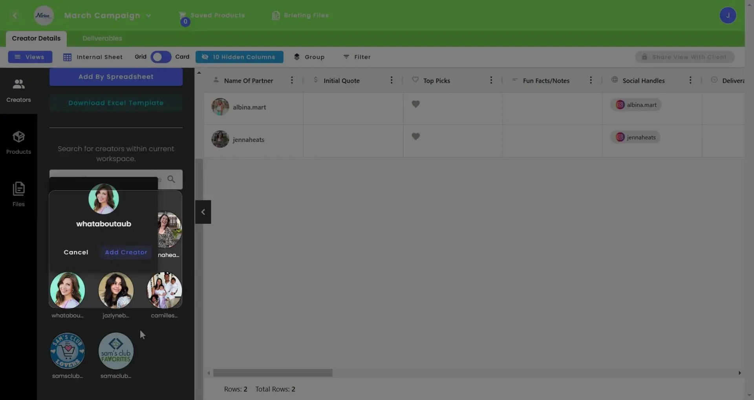Click the Add Creator button
754x400 pixels.
[126, 252]
